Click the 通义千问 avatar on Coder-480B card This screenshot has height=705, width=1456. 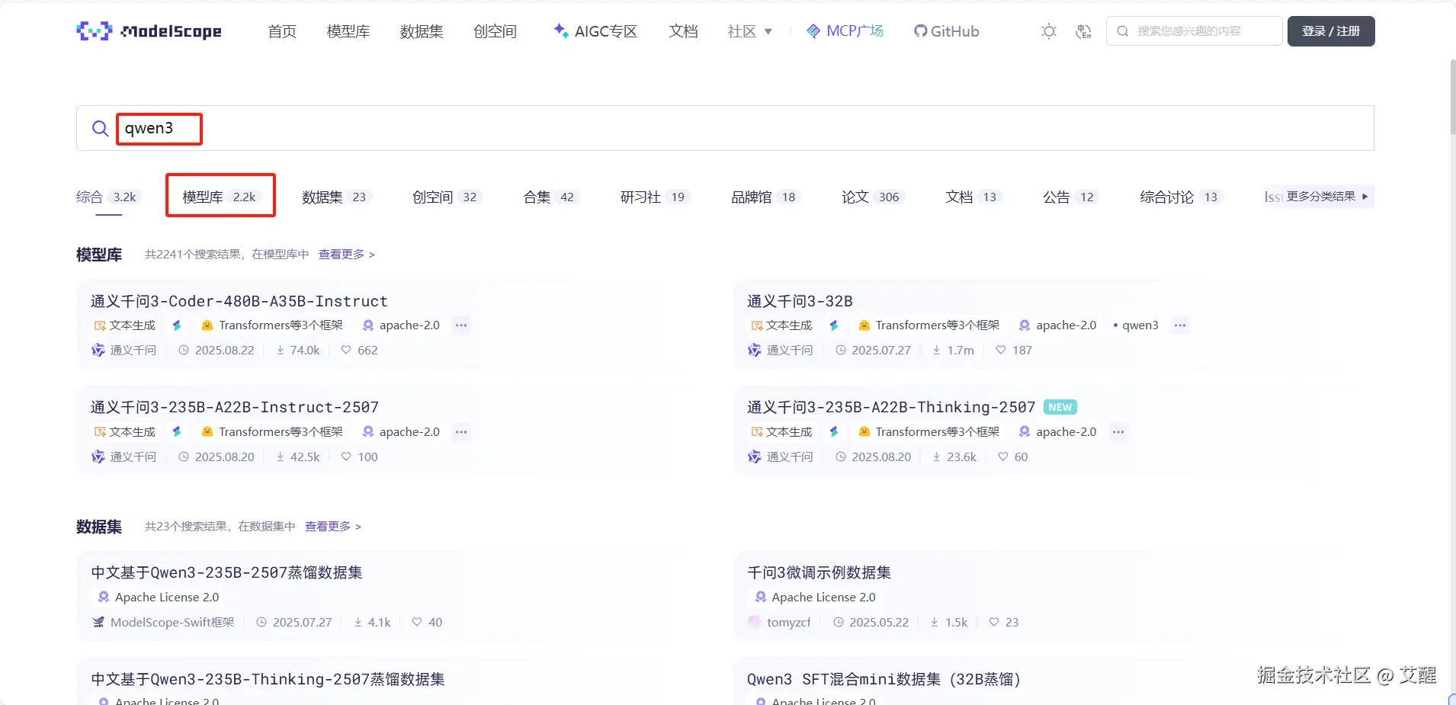pyautogui.click(x=98, y=350)
